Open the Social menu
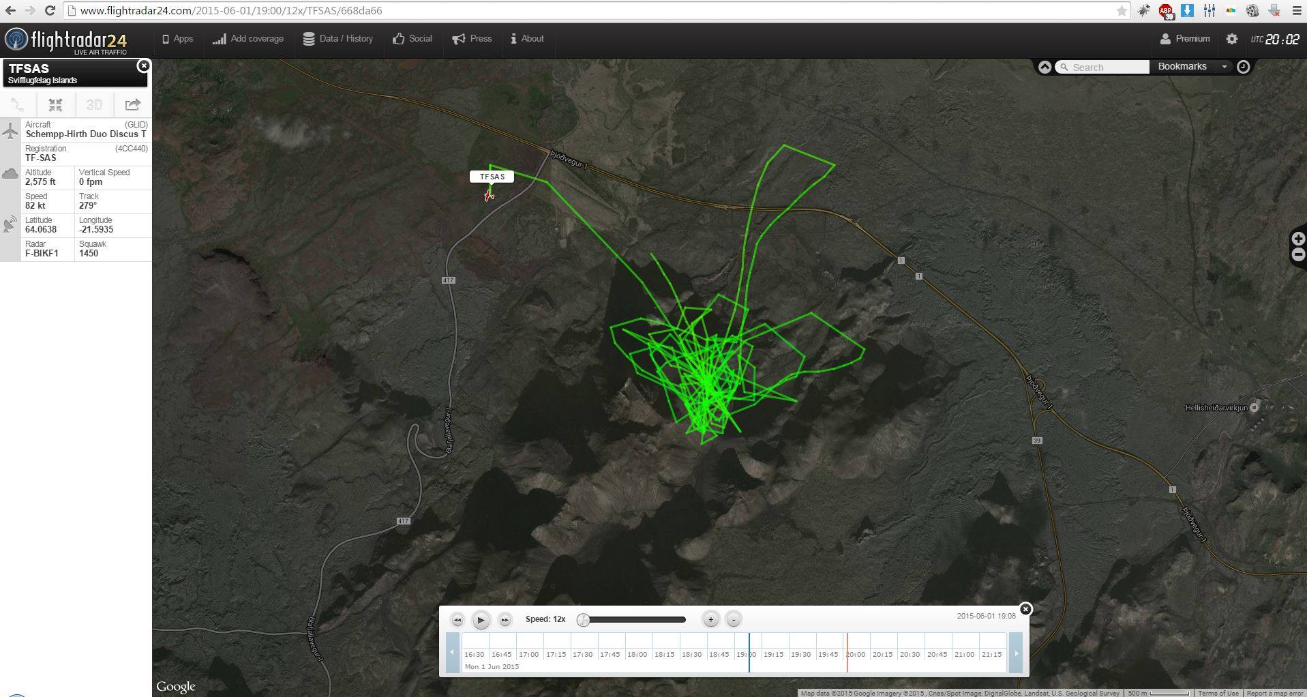Viewport: 1307px width, 697px height. pyautogui.click(x=412, y=39)
